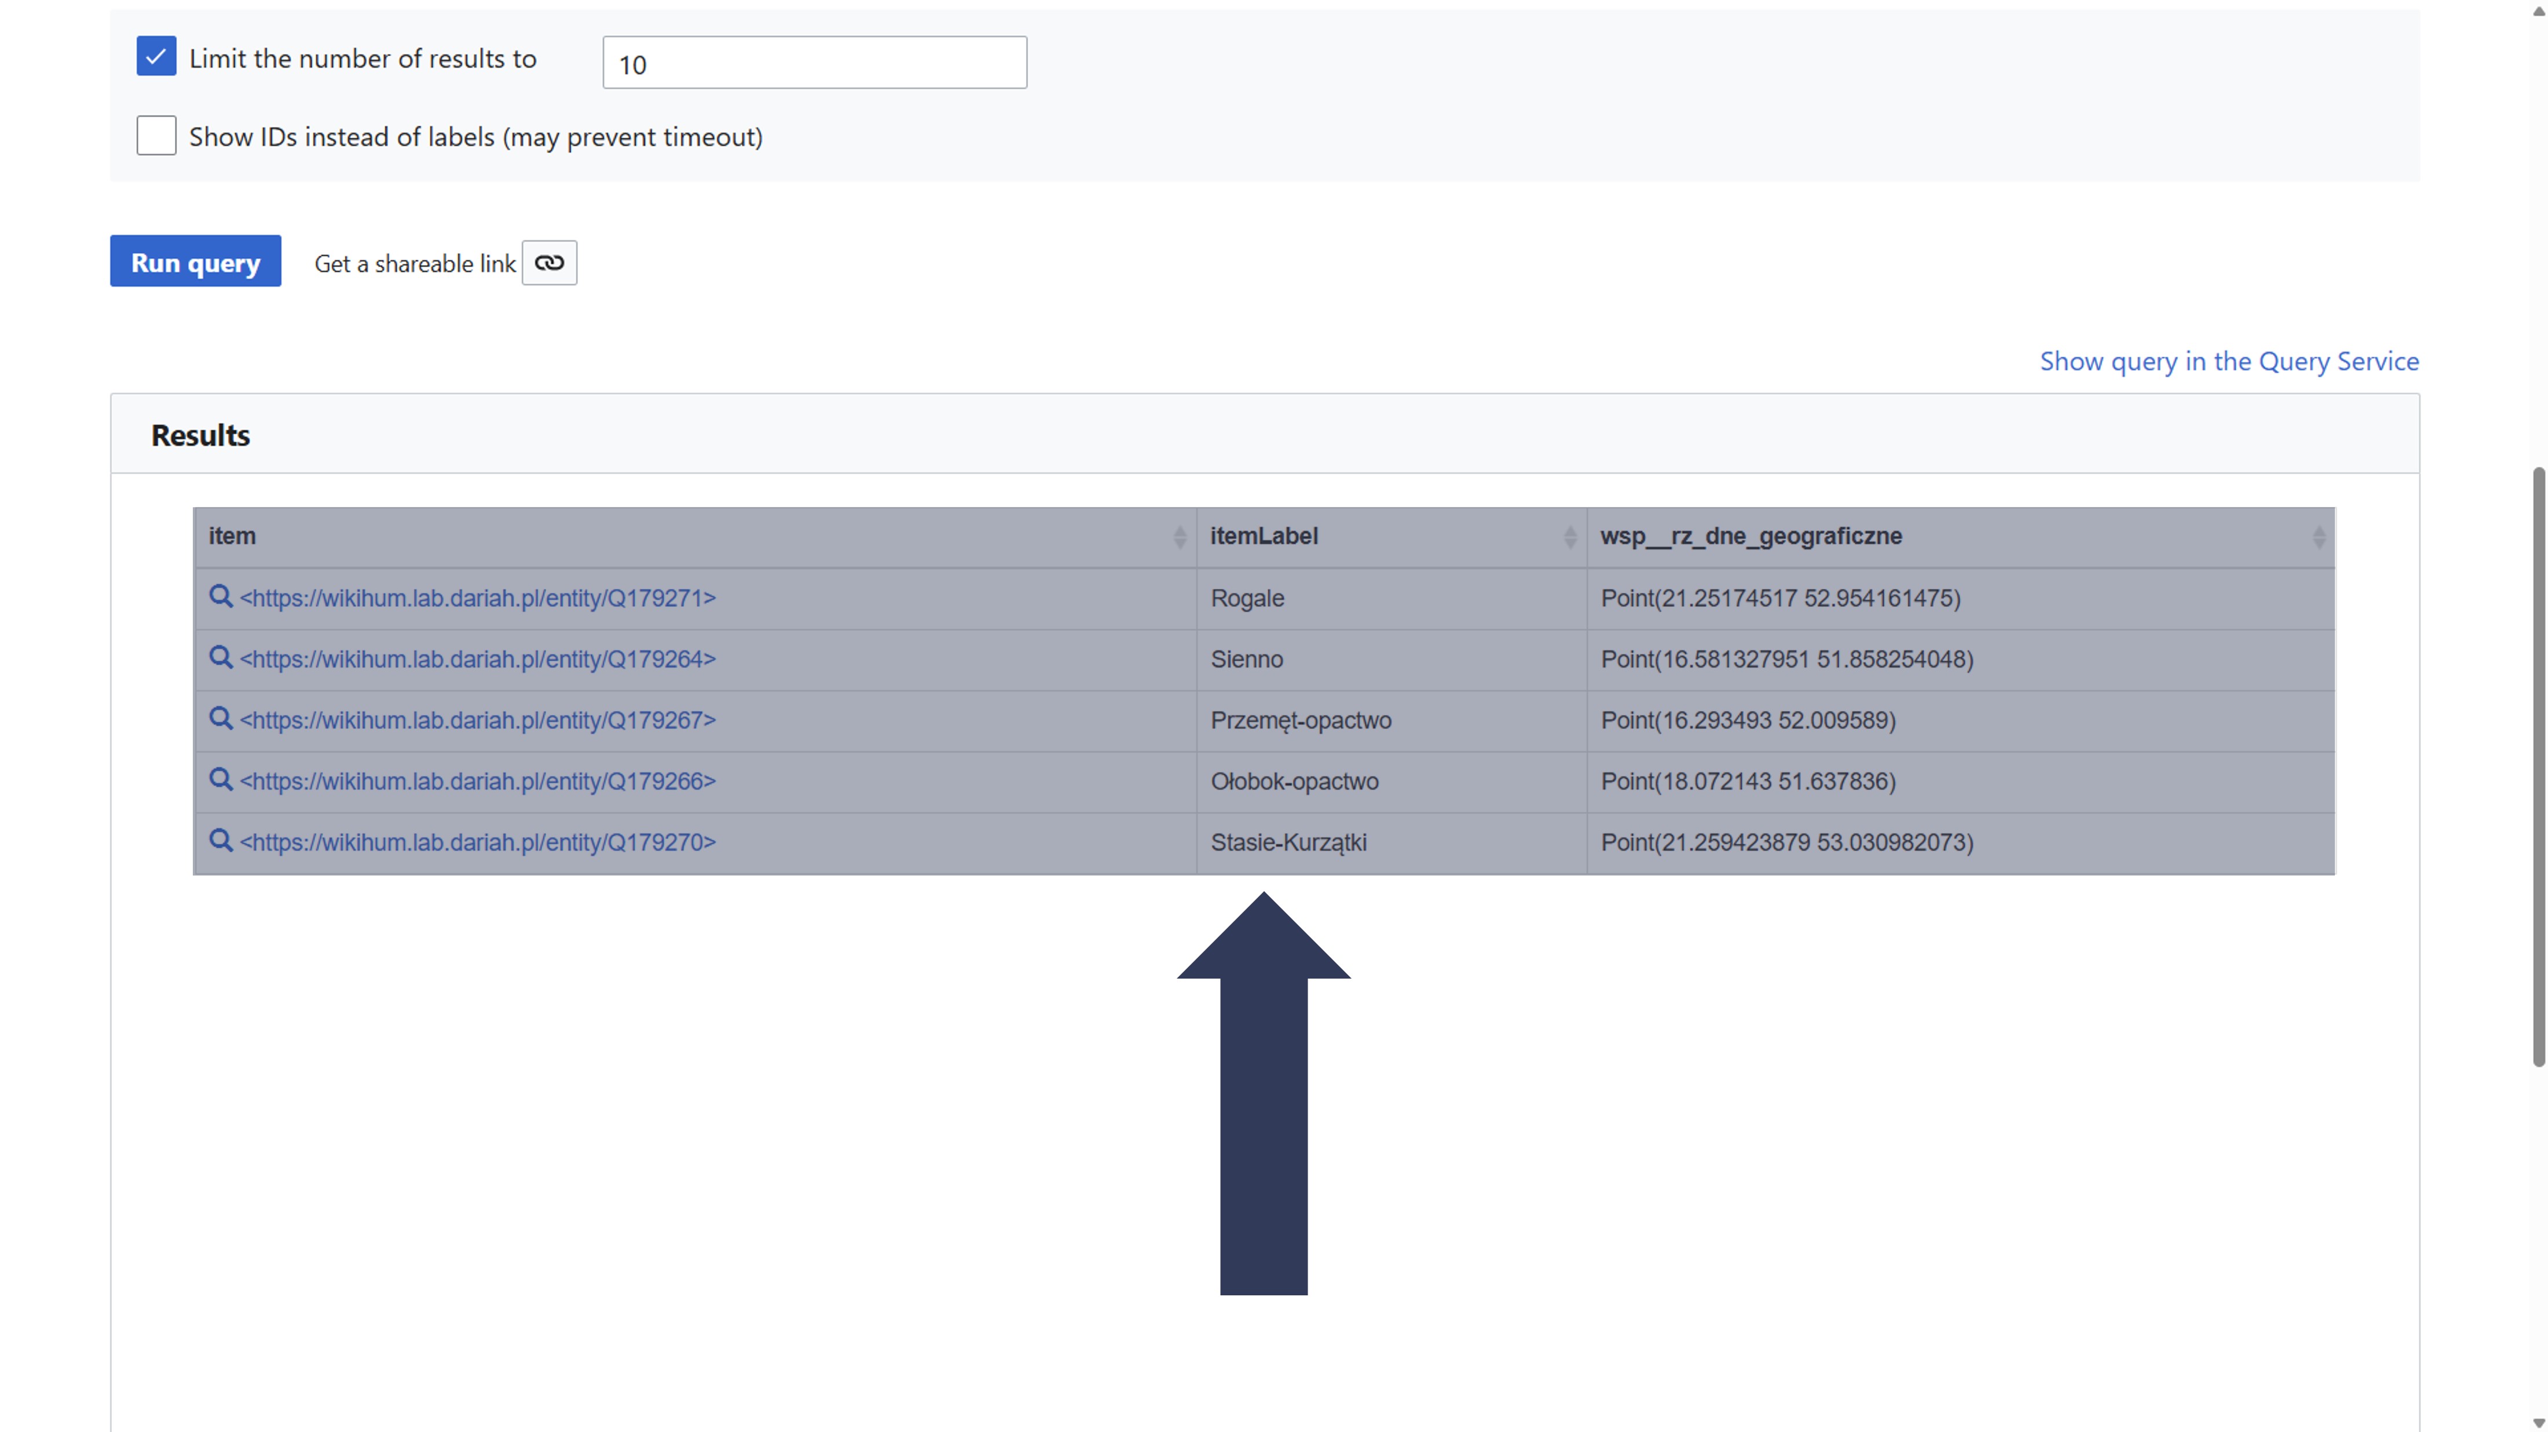Screen dimensions: 2548x1432
Task: Click the magnifier icon beside Q179266
Action: 221,779
